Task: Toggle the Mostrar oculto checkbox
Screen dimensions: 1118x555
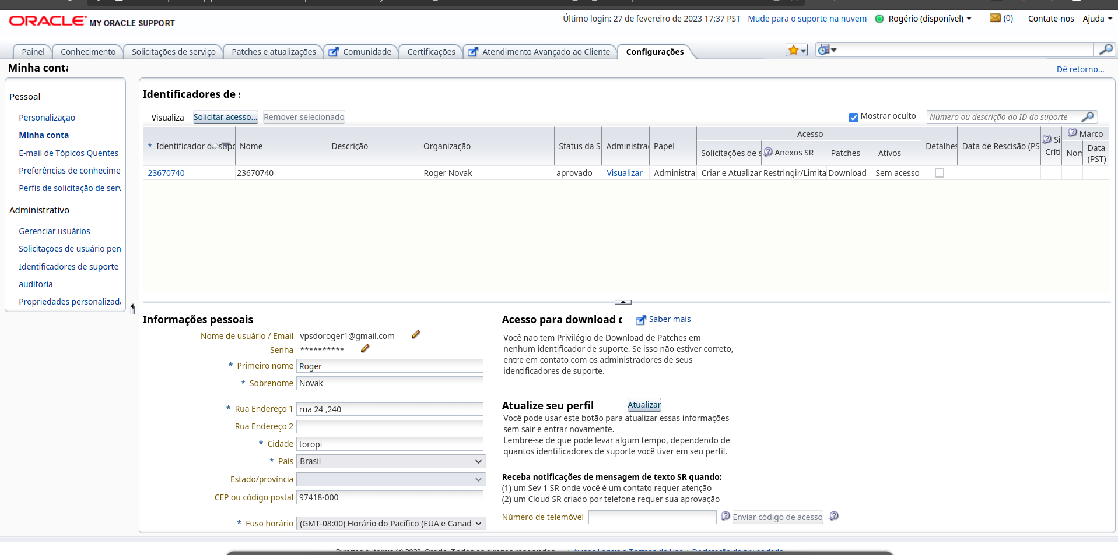Action: click(853, 117)
